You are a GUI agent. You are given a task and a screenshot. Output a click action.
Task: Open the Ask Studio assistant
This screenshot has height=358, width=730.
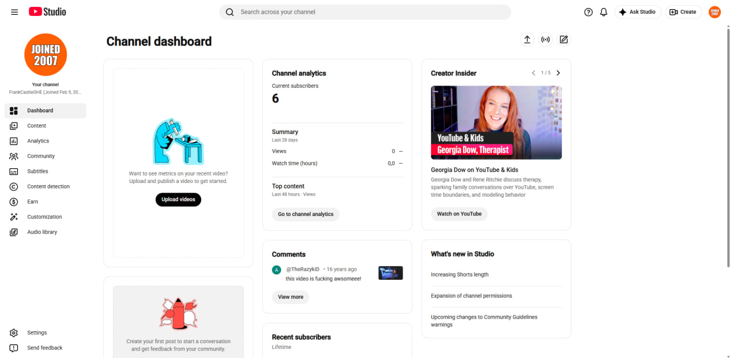point(638,12)
